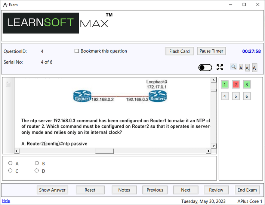
Task: Click the '4 of 6' serial value
Action: [x=46, y=62]
